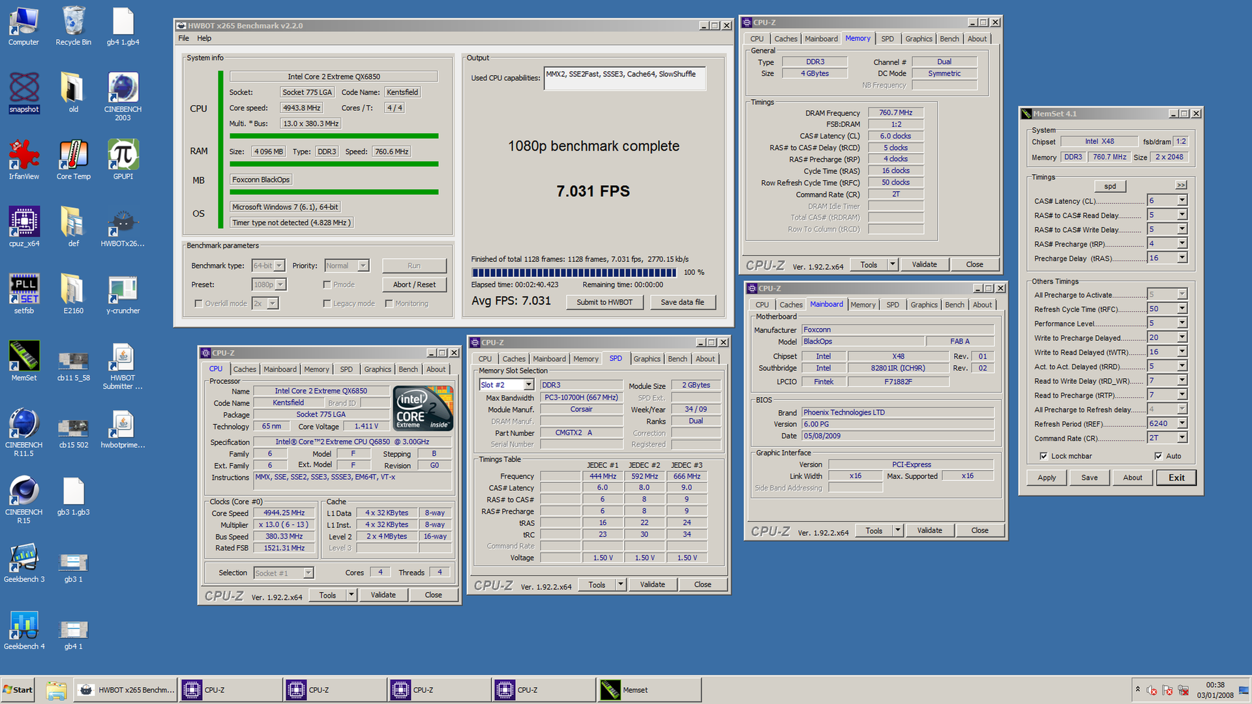Launch GPUPI desktop icon
The width and height of the screenshot is (1252, 704).
(123, 160)
